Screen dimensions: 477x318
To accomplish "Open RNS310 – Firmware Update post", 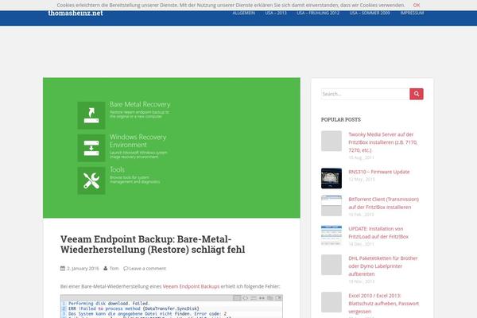I will pos(379,172).
